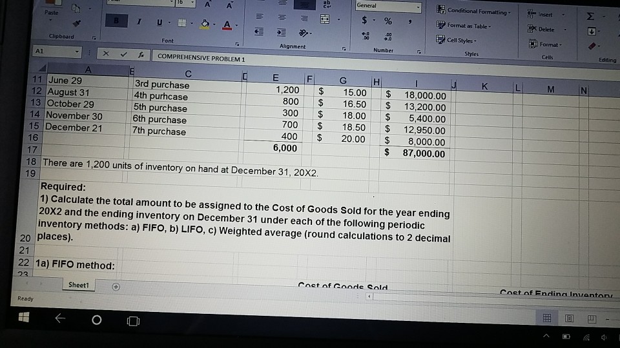Open the Paste dropdown

coord(51,20)
